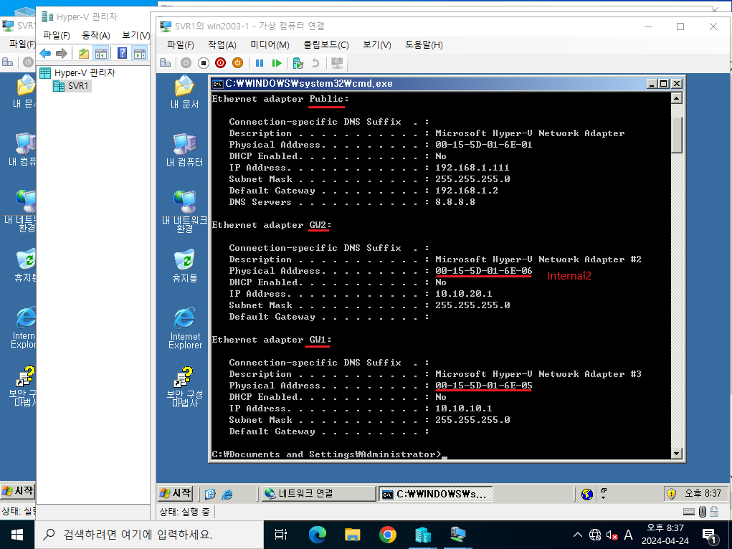Click the host clock showing 2024-04-24
The width and height of the screenshot is (732, 549).
[665, 535]
